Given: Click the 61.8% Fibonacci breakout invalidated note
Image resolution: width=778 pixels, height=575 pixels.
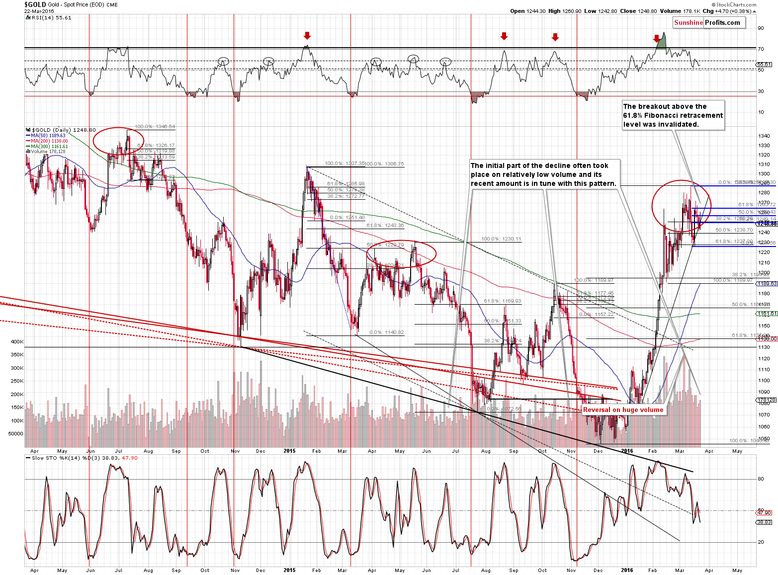Looking at the screenshot, I should tap(673, 115).
